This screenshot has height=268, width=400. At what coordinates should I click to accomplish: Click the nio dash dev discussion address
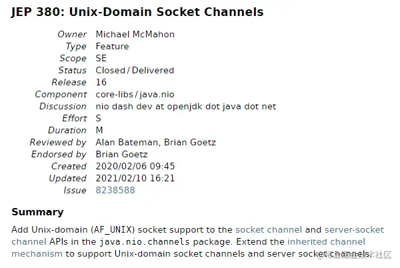[185, 107]
